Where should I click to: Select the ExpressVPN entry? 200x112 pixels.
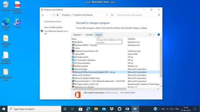pyautogui.click(x=78, y=54)
